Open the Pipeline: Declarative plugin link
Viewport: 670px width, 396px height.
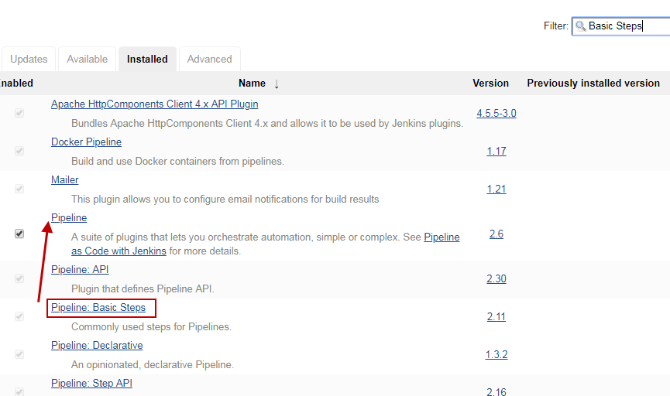(x=97, y=346)
